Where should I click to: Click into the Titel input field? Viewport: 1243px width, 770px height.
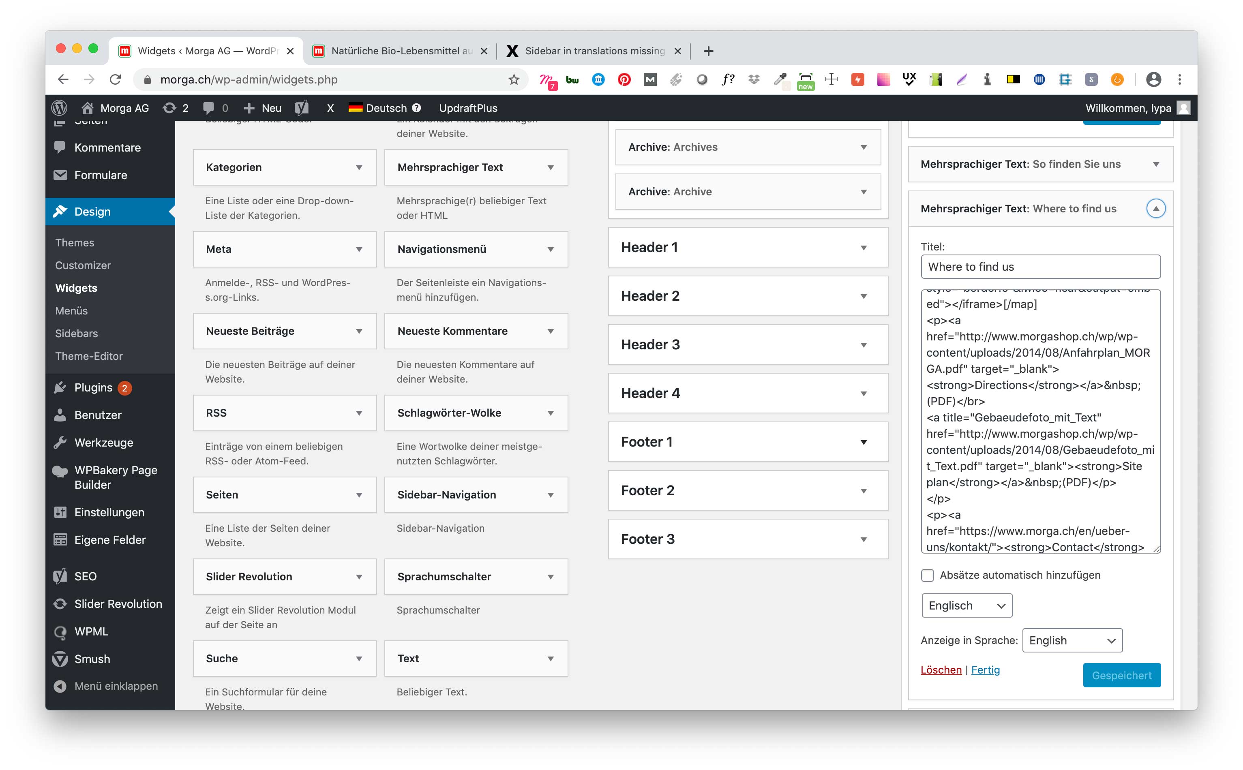[1040, 267]
